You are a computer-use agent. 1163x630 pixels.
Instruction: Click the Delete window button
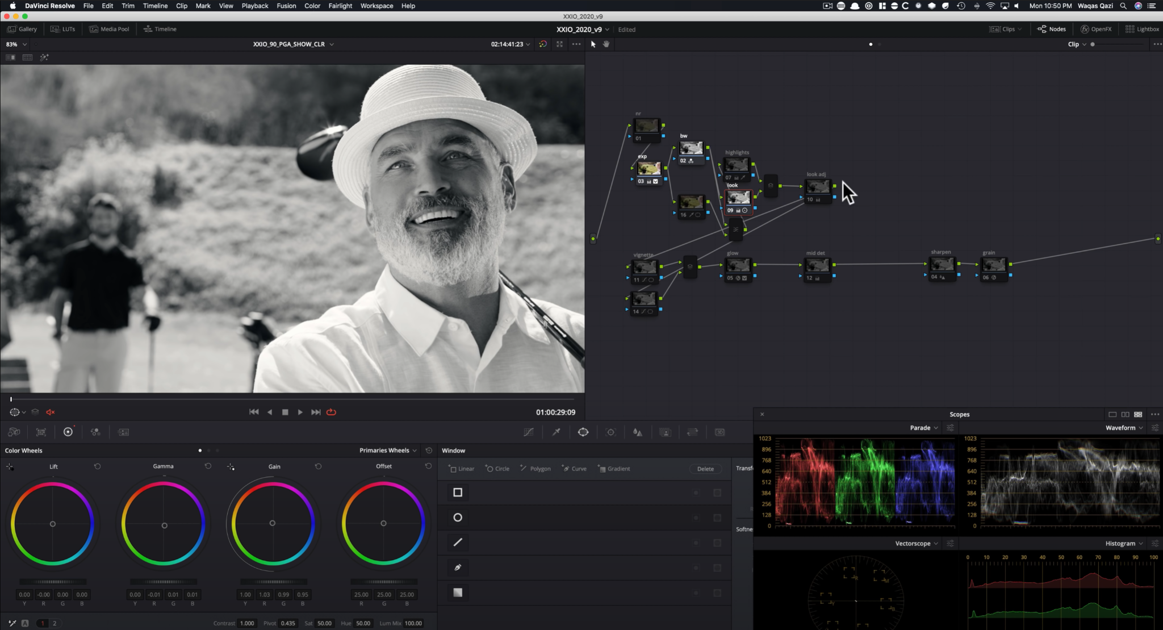click(705, 469)
